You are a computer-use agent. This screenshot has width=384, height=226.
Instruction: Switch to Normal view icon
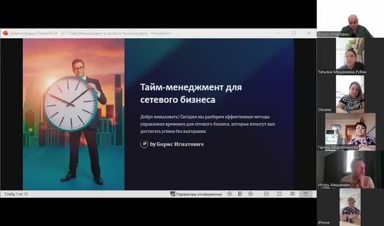click(266, 194)
